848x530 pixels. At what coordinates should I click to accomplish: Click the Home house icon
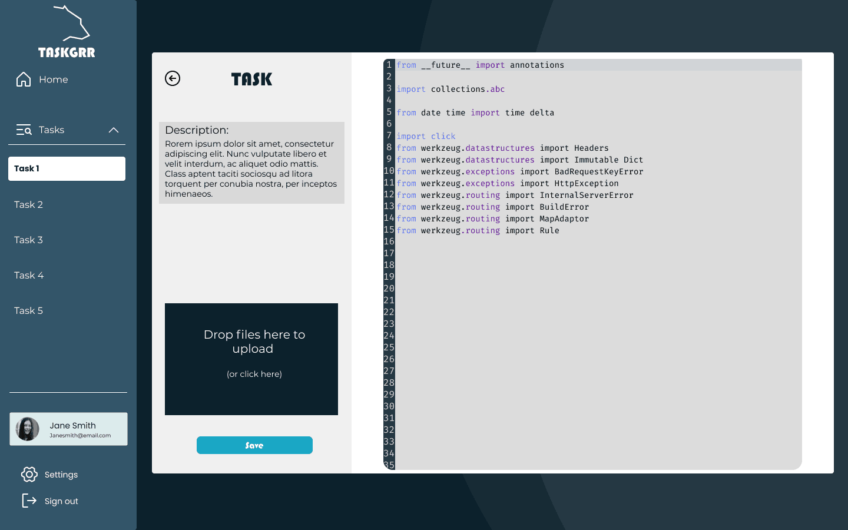pos(24,79)
